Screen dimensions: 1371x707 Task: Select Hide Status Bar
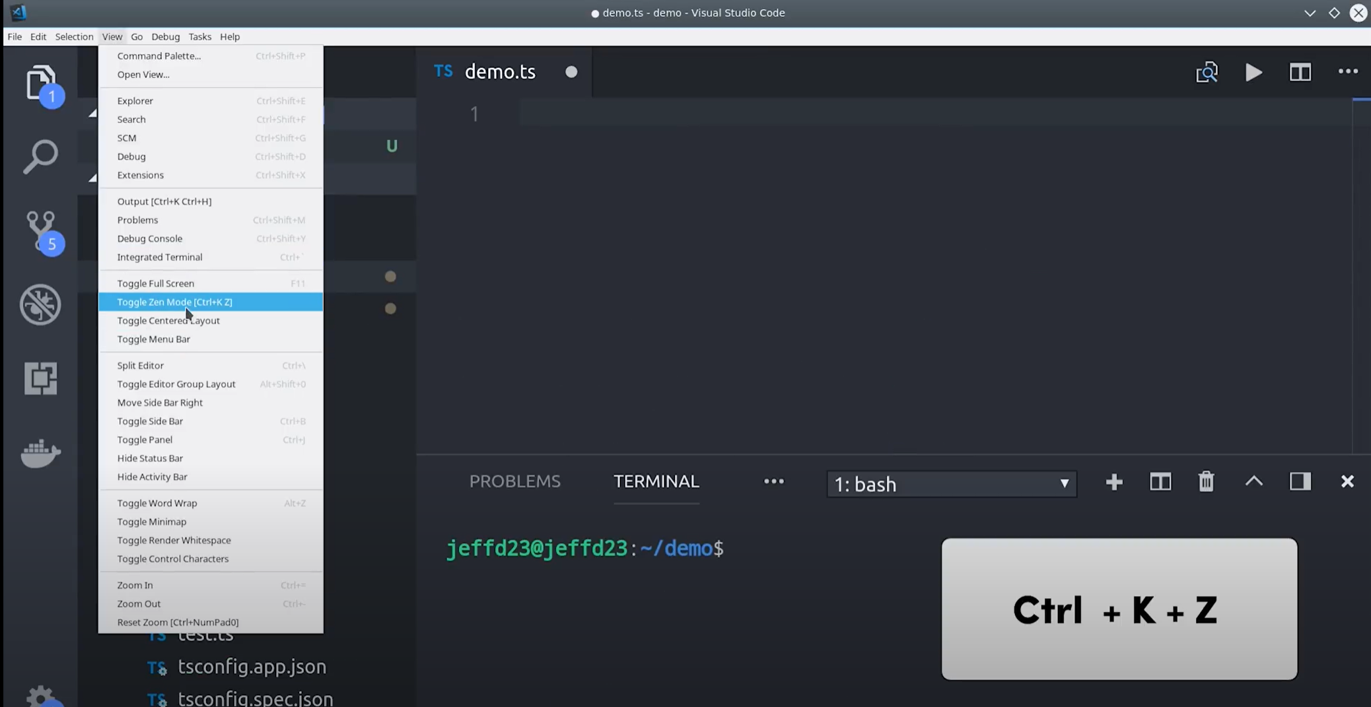pos(211,457)
